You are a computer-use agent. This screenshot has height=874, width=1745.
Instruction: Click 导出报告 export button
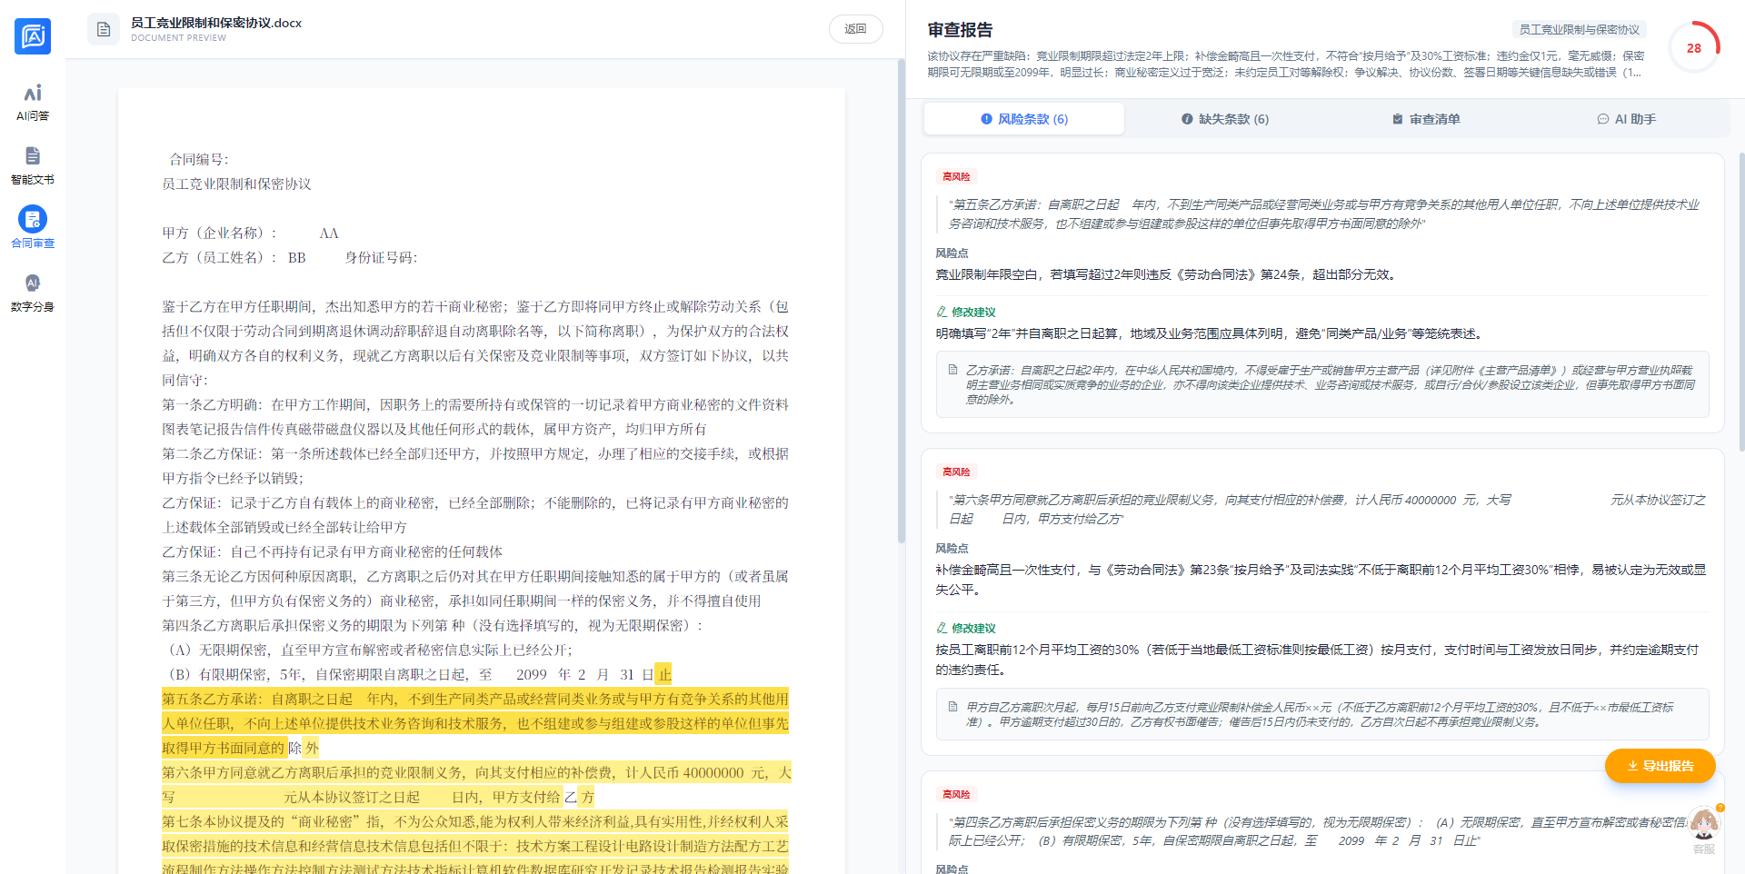pos(1660,766)
